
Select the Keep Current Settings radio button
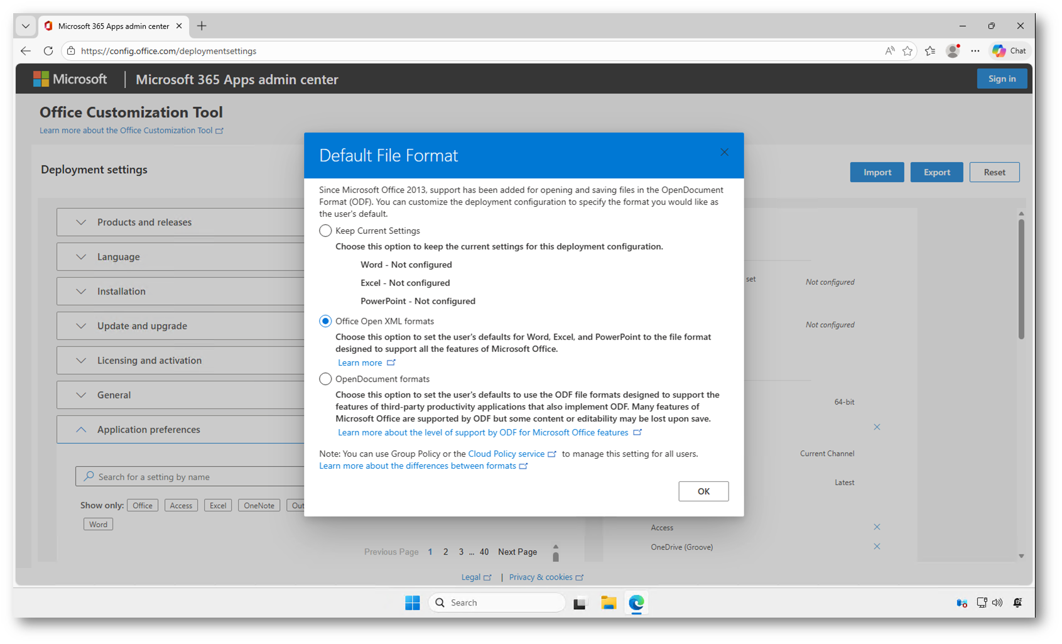pyautogui.click(x=325, y=231)
